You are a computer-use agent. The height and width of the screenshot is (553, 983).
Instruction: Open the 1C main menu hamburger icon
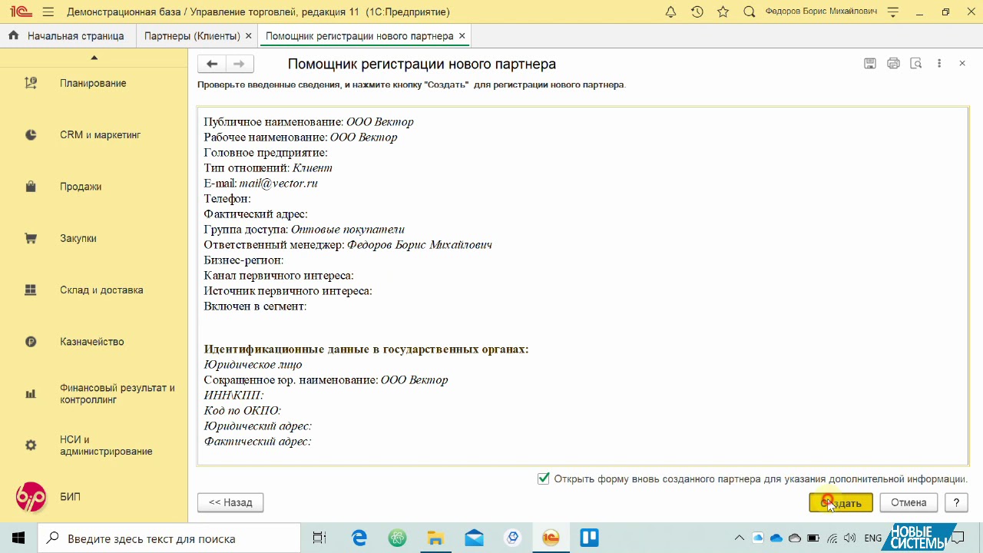pyautogui.click(x=48, y=12)
